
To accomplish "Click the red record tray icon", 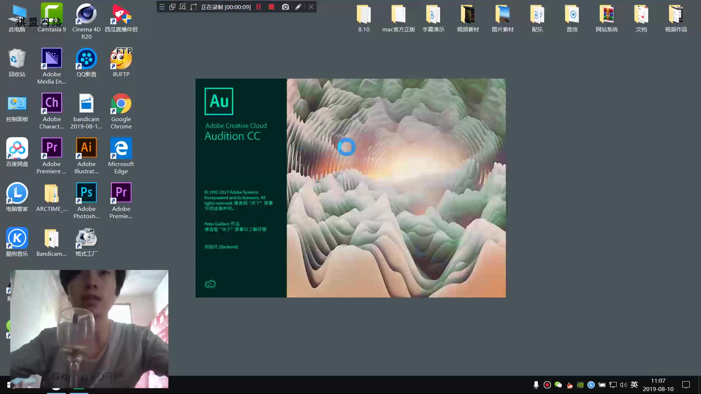I will tap(547, 385).
